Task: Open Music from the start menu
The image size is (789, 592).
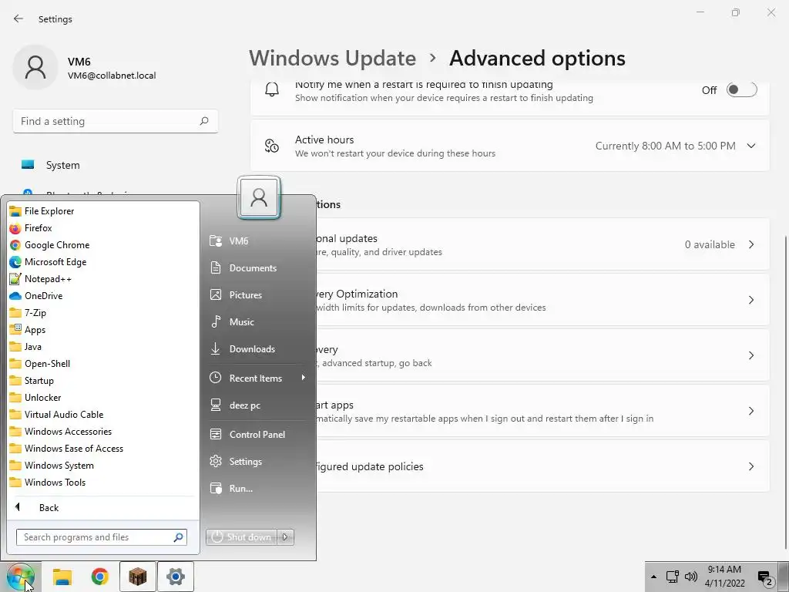Action: point(257,322)
